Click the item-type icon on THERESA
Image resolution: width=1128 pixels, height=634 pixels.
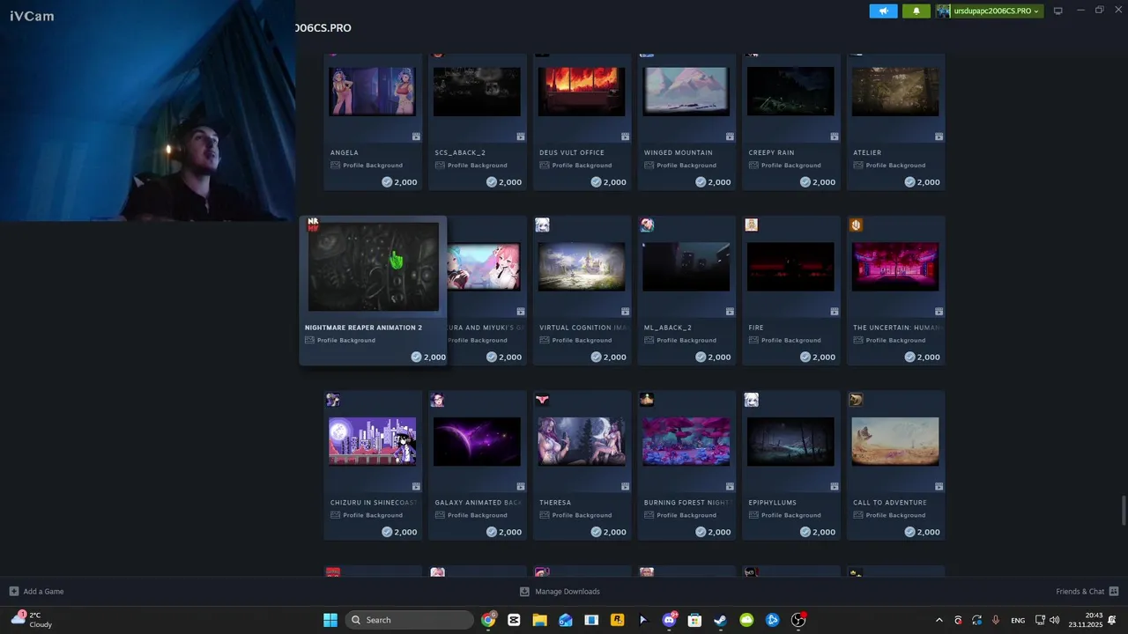point(625,486)
